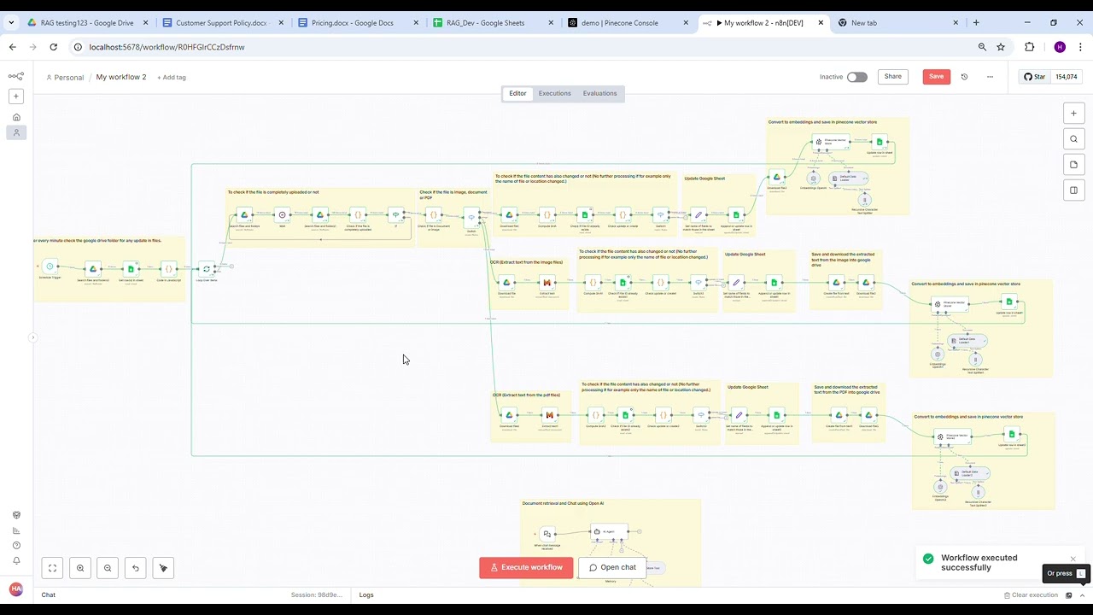Fit workflow canvas to view
This screenshot has height=615, width=1093.
click(52, 568)
